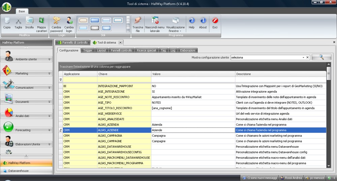Click the Chiave filter row cell
This screenshot has width=337, height=181.
tap(124, 80)
